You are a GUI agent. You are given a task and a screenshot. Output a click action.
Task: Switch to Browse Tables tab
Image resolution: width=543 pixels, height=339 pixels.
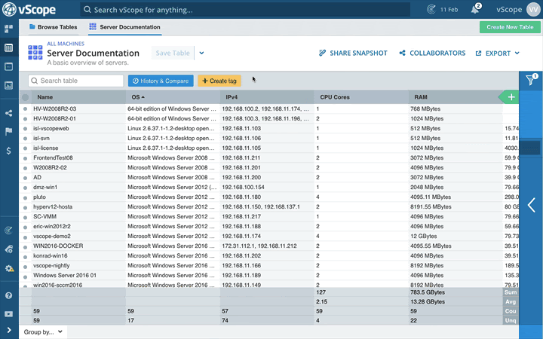[54, 27]
